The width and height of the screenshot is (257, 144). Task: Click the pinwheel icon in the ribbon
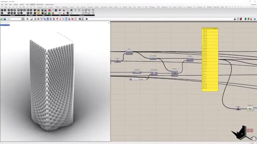pos(72,10)
